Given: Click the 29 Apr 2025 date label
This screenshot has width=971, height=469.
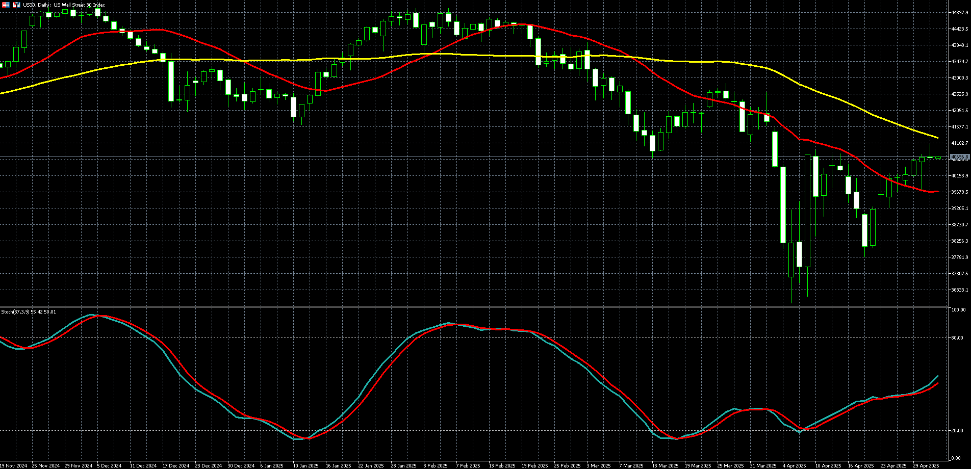Looking at the screenshot, I should (926, 465).
